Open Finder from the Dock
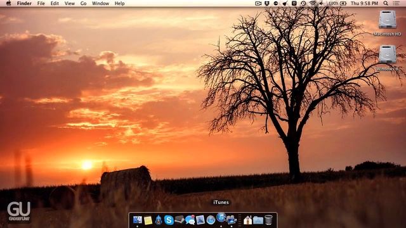This screenshot has width=406, height=228. tap(137, 220)
